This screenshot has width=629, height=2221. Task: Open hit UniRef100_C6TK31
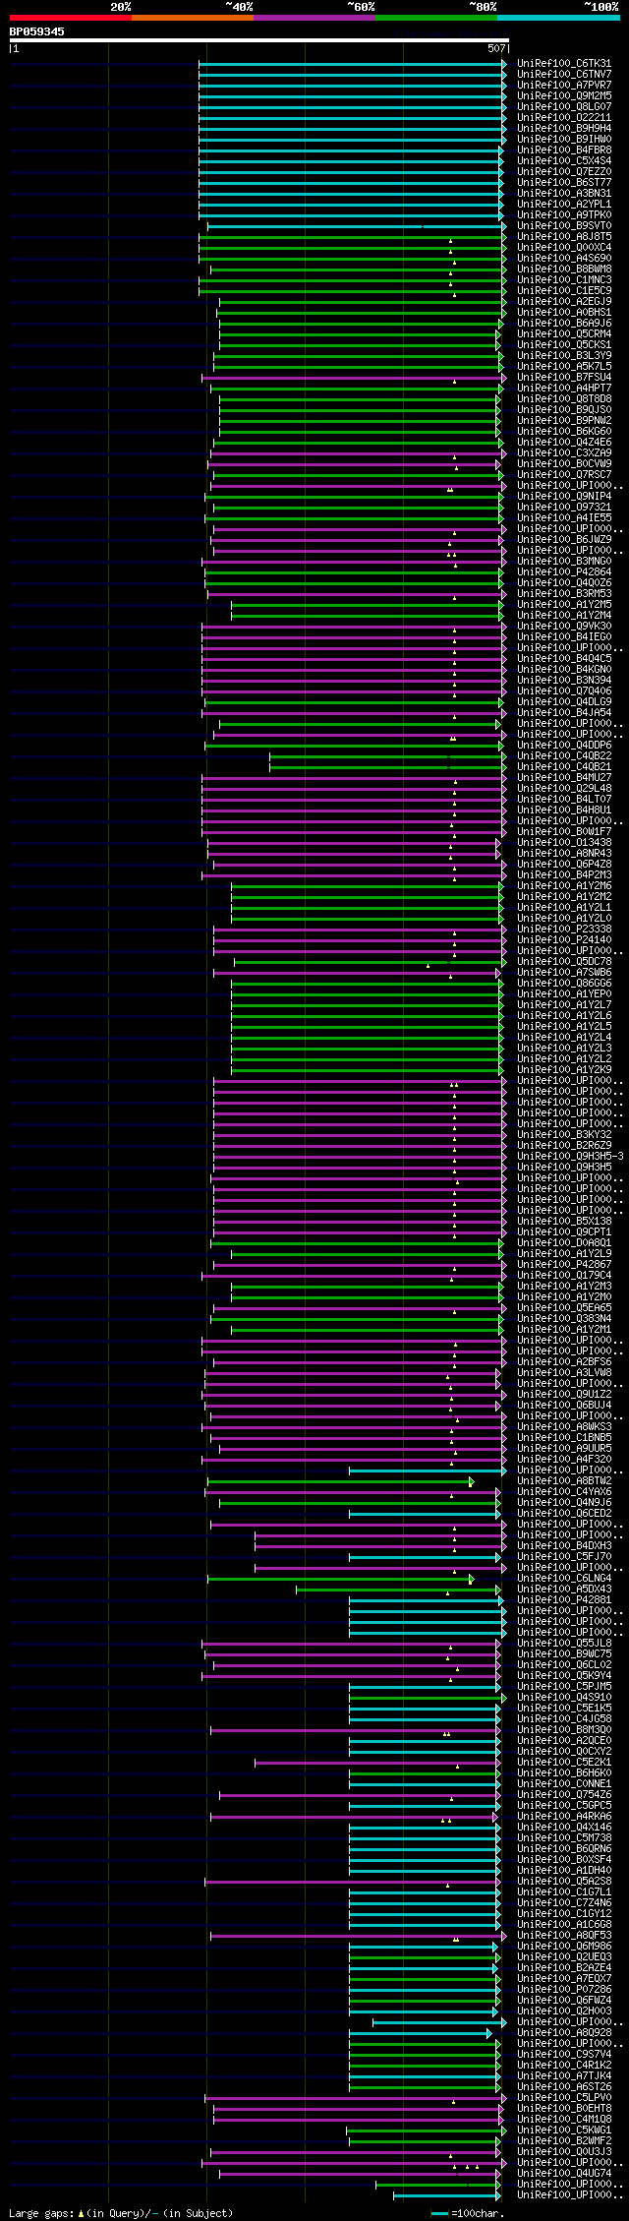click(x=564, y=63)
